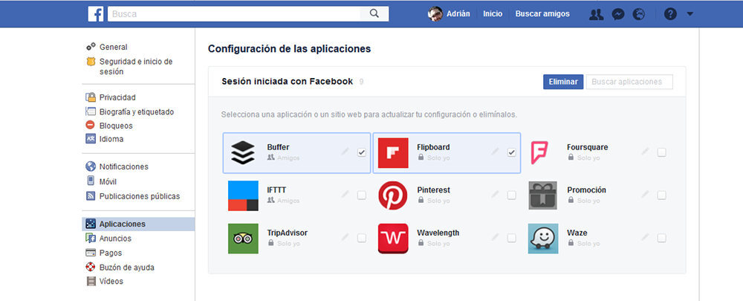743x301 pixels.
Task: Edit Flipboard settings with pencil icon
Action: (x=495, y=152)
